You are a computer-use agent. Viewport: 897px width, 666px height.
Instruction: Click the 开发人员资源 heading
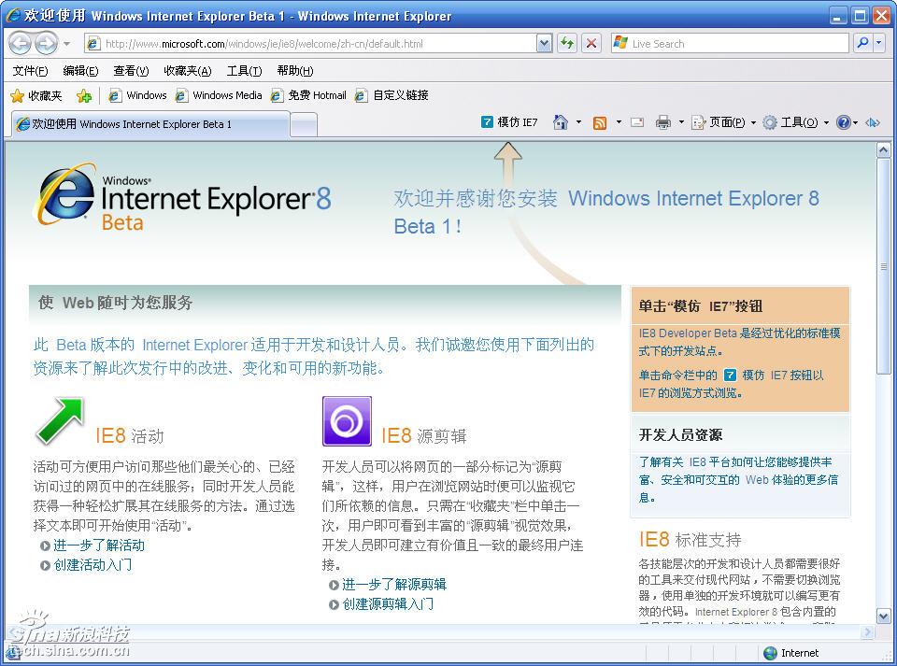coord(681,435)
